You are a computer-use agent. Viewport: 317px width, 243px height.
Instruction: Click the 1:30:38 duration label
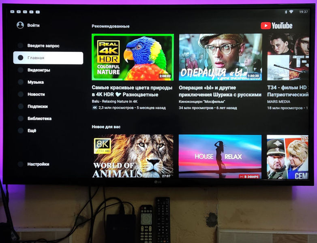click(253, 76)
